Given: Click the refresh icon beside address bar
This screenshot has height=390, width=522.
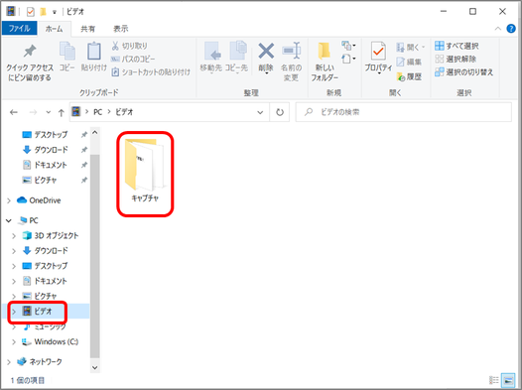Looking at the screenshot, I should tap(280, 112).
